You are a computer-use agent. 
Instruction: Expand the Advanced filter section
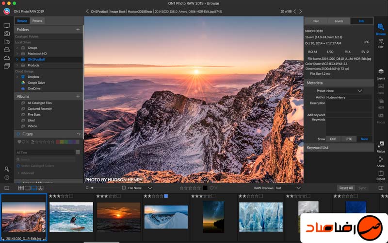[18, 173]
